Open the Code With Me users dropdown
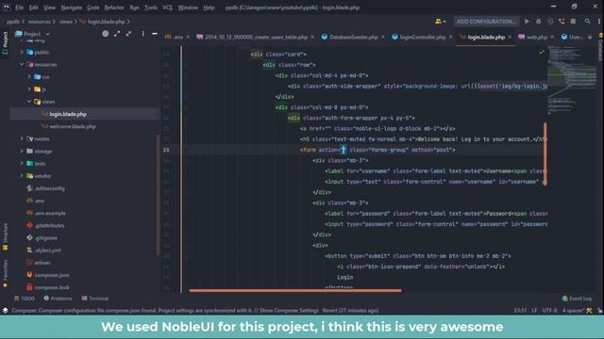 (x=440, y=22)
